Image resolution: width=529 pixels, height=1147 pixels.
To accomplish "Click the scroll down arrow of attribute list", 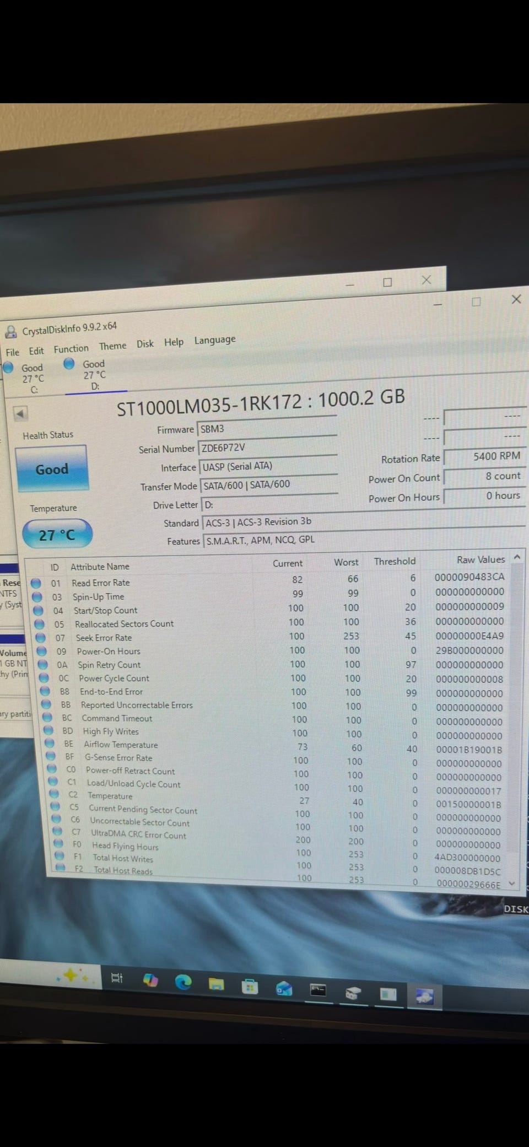I will click(512, 884).
